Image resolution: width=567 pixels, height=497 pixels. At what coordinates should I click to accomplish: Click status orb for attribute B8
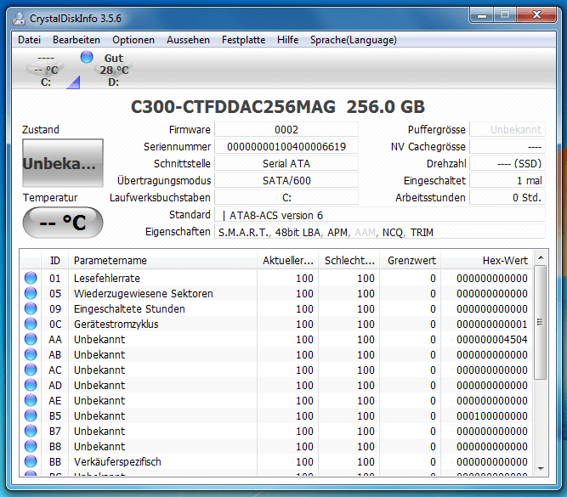pyautogui.click(x=31, y=446)
